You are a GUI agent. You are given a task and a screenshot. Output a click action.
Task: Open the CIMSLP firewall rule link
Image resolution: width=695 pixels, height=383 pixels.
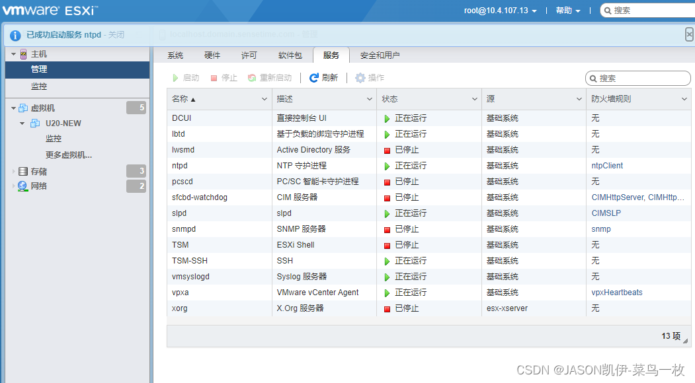pyautogui.click(x=606, y=213)
